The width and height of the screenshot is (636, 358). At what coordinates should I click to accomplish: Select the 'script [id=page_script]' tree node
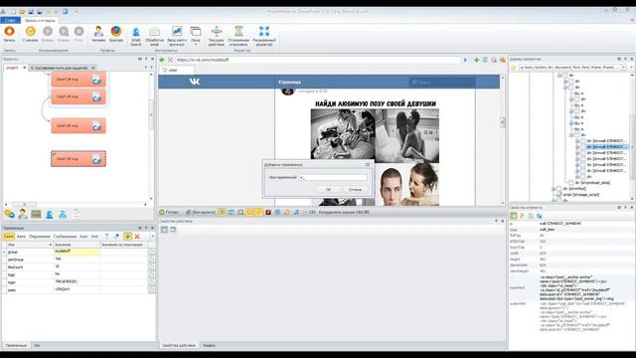[x=581, y=195]
